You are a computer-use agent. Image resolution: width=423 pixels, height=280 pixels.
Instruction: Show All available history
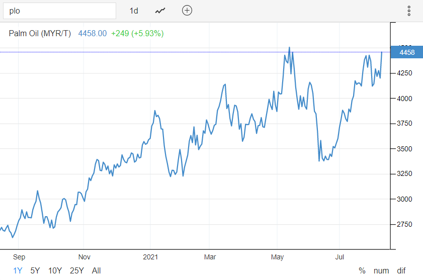pyautogui.click(x=97, y=270)
